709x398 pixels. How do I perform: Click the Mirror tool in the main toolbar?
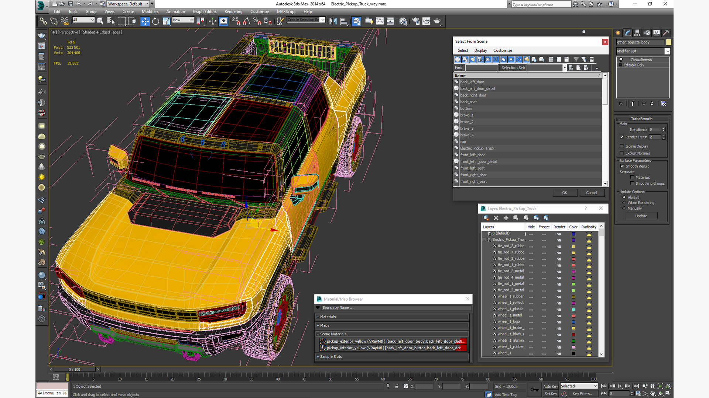tap(333, 21)
